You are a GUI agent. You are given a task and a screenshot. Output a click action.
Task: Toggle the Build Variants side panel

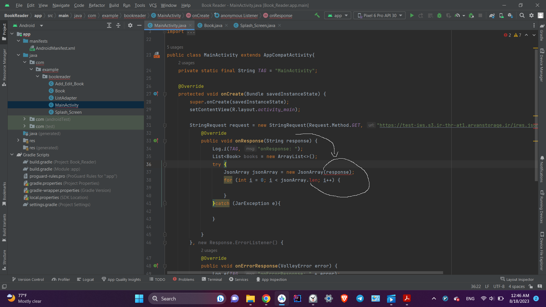click(x=4, y=227)
